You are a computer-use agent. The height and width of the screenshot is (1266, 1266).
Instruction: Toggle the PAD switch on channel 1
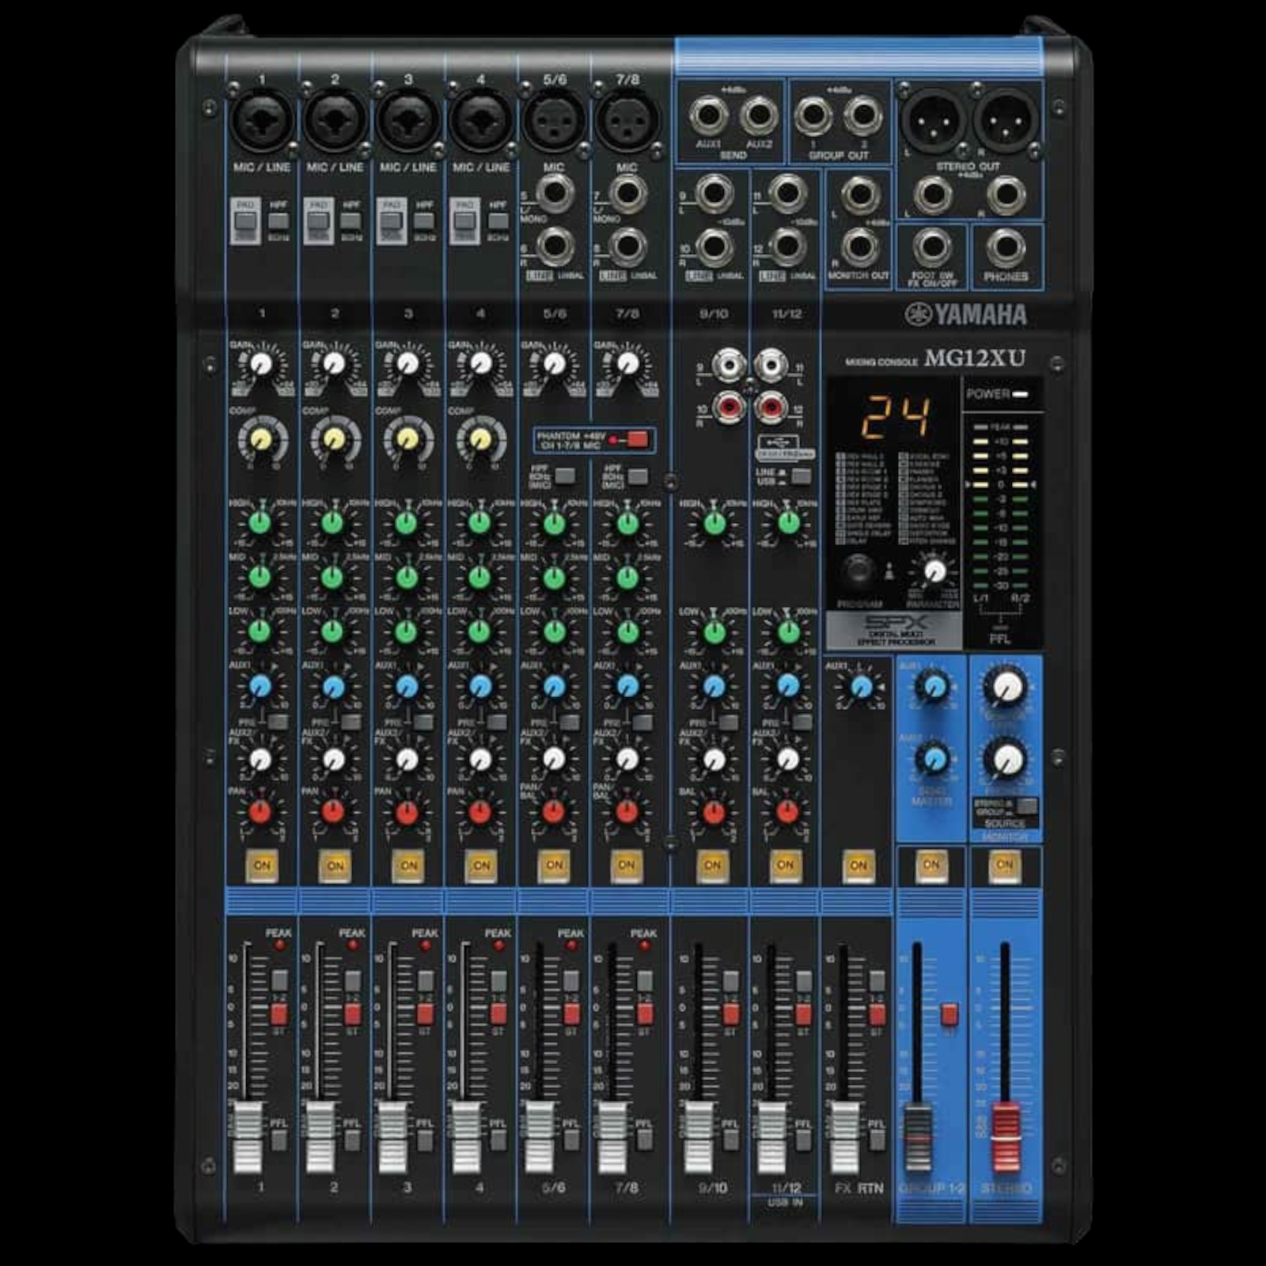pyautogui.click(x=244, y=222)
